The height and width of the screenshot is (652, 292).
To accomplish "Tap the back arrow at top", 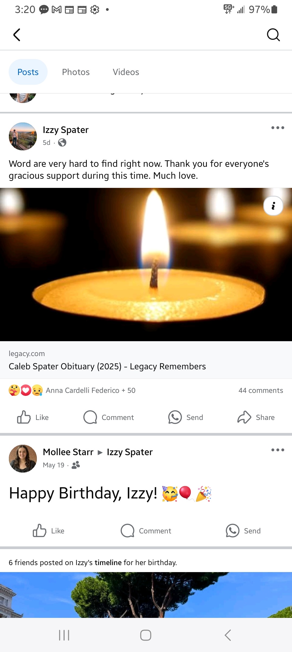I will (17, 35).
